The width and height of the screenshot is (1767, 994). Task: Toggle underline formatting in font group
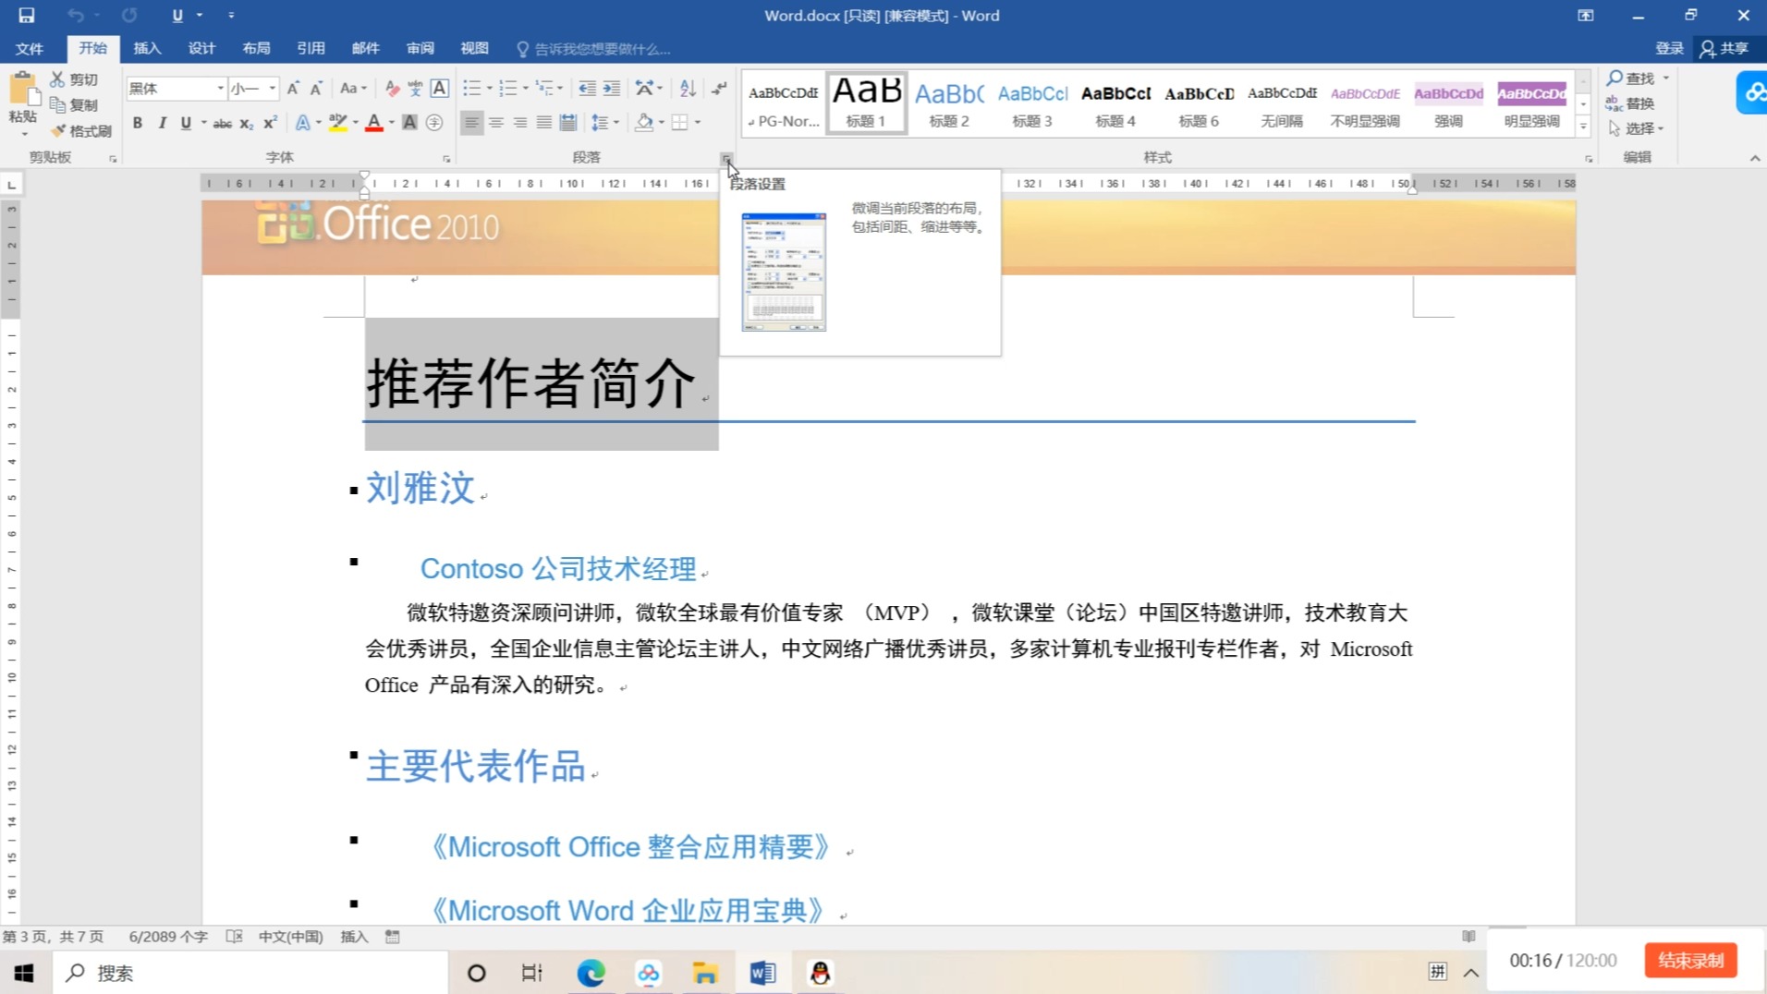coord(186,122)
